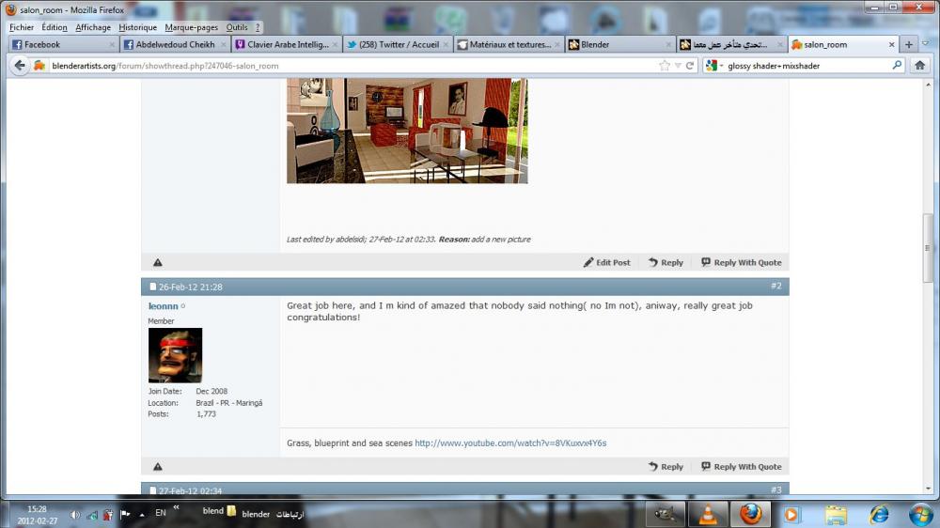This screenshot has height=528, width=940.
Task: Open VLC media player from taskbar
Action: point(708,514)
